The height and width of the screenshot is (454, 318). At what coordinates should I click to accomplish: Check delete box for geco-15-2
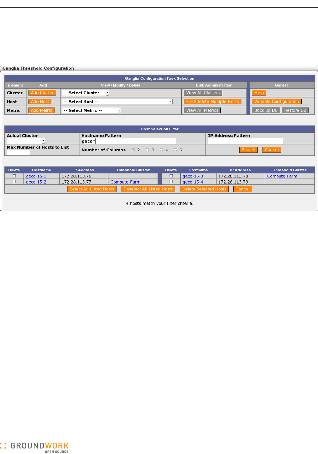14,182
